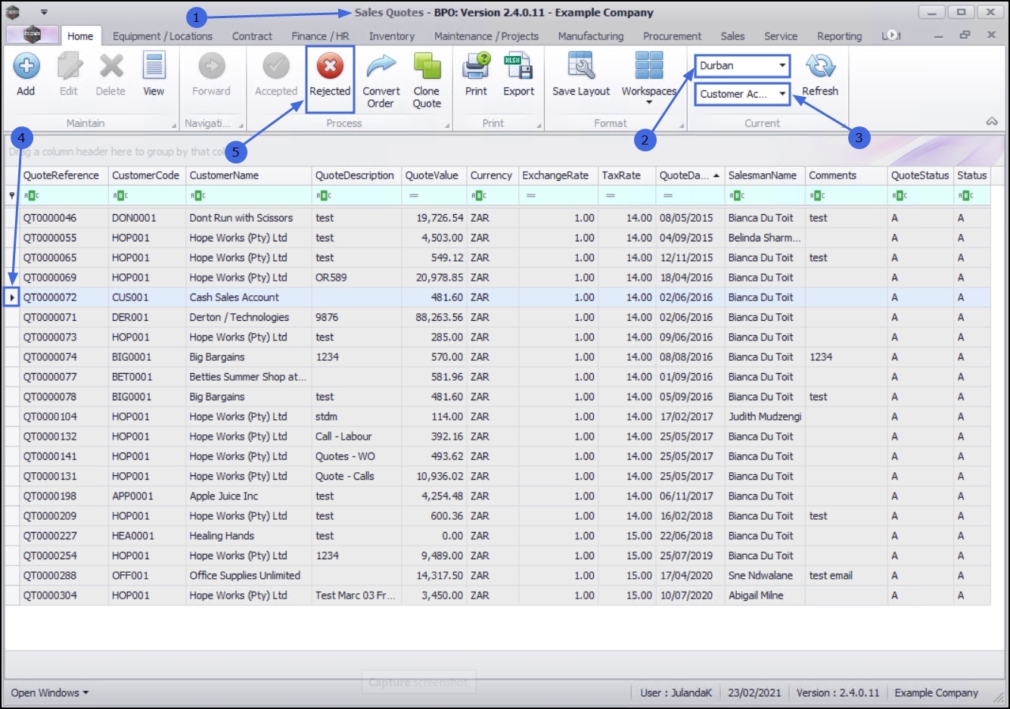Viewport: 1010px width, 709px height.
Task: Click 'Office Supplies Unlimited' customer cell
Action: tap(249, 576)
